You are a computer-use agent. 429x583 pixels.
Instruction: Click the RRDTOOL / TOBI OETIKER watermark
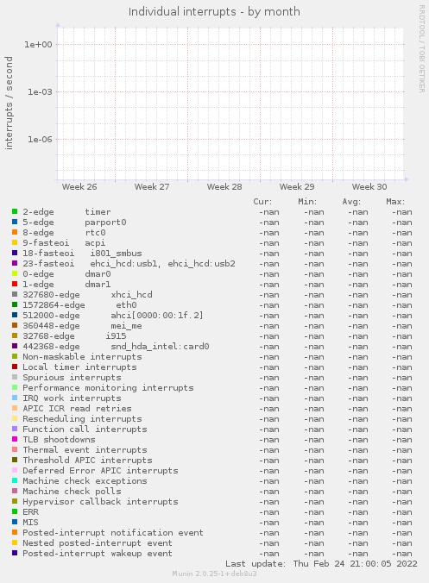pyautogui.click(x=422, y=48)
